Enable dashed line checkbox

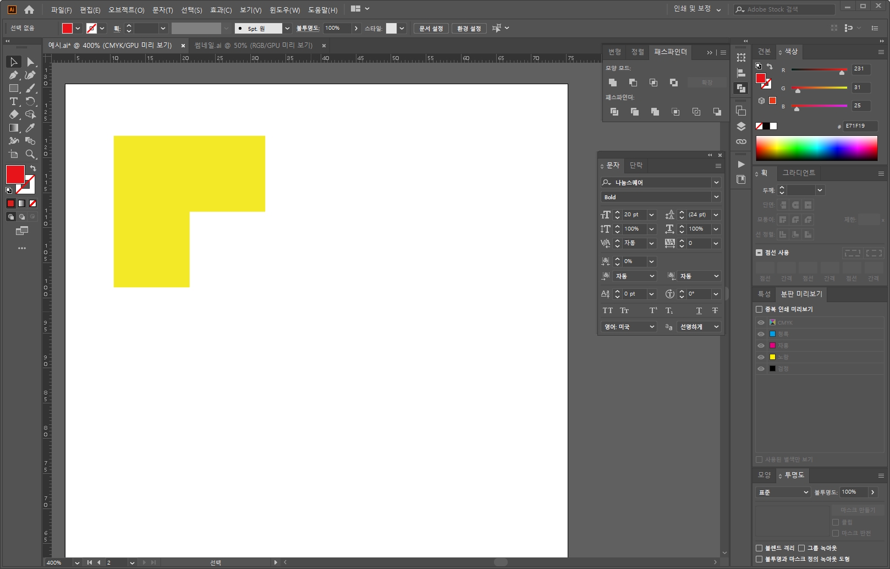click(x=759, y=253)
